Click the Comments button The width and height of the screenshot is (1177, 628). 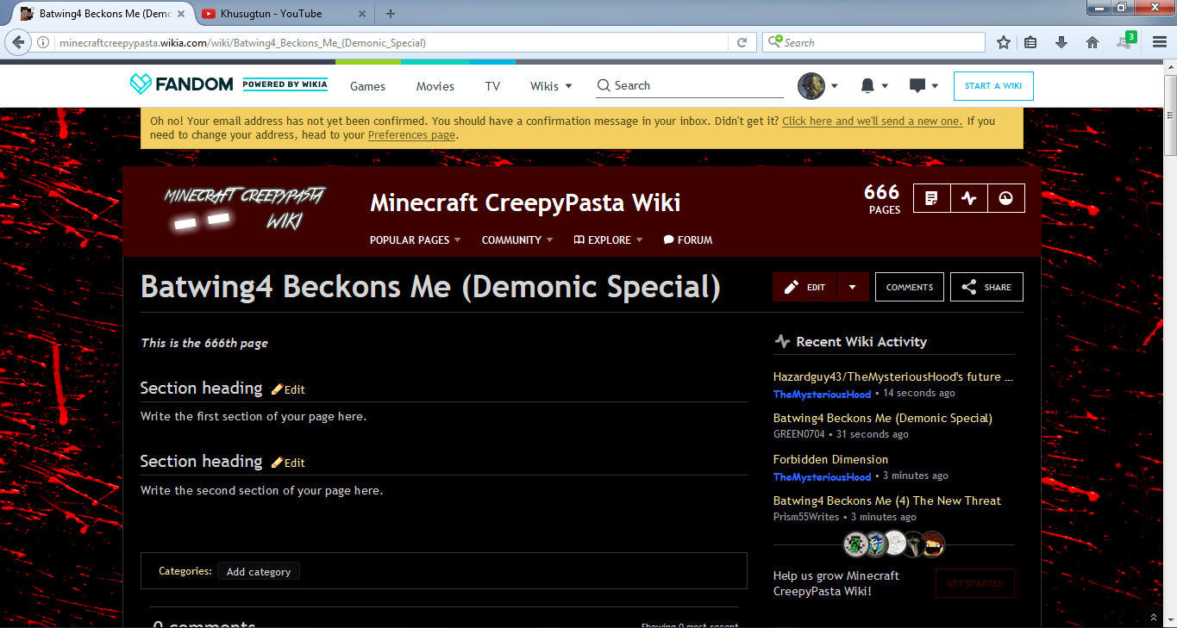(x=910, y=287)
